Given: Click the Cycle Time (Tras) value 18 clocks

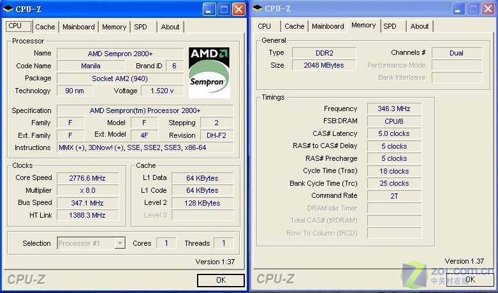Looking at the screenshot, I should 394,171.
